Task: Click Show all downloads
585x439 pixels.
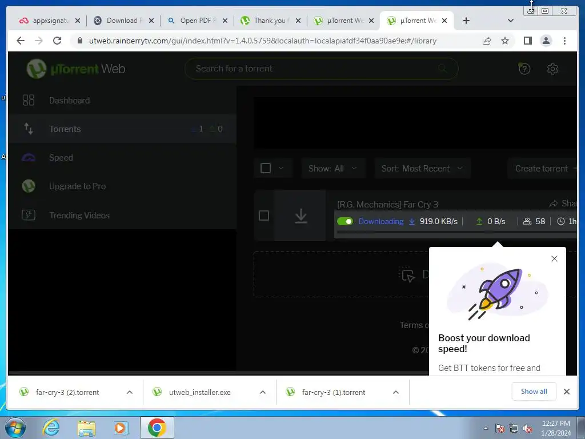Action: [x=534, y=391]
